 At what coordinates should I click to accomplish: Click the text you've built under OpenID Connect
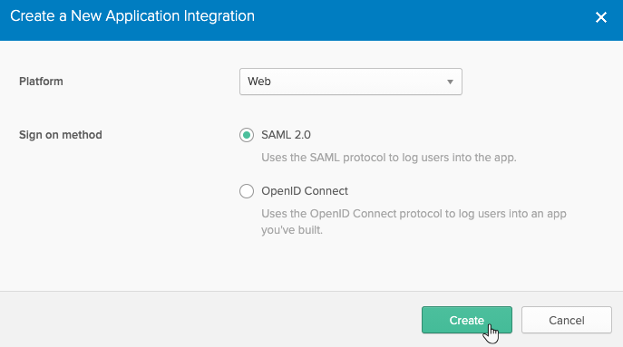pos(292,230)
